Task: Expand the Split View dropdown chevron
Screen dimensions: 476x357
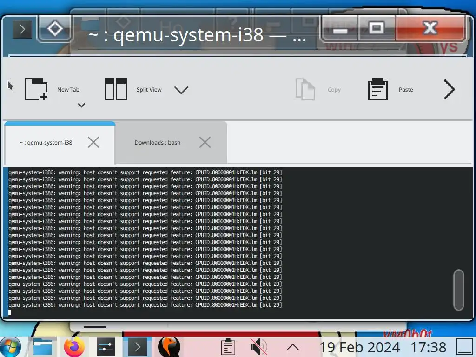Action: [x=181, y=90]
